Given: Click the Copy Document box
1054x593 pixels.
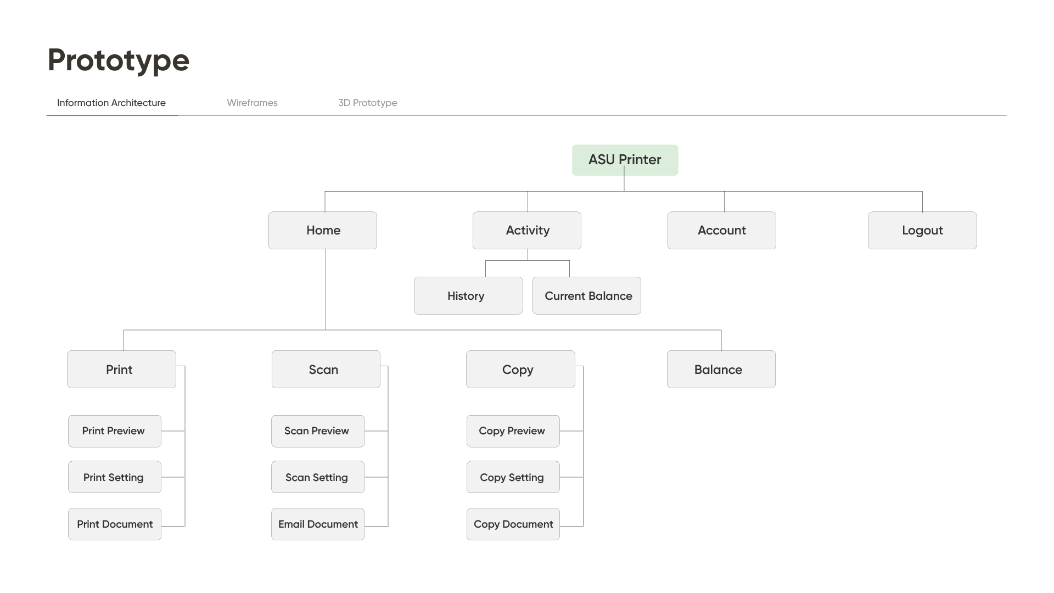Looking at the screenshot, I should point(513,524).
